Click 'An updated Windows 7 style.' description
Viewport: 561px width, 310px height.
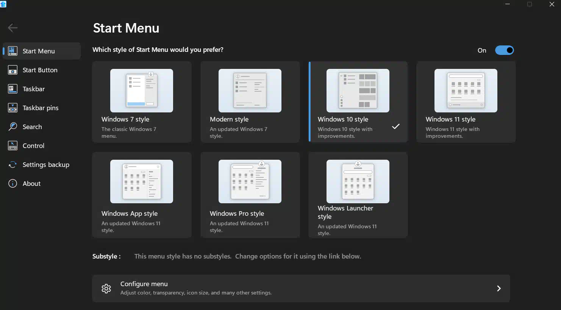(x=239, y=132)
